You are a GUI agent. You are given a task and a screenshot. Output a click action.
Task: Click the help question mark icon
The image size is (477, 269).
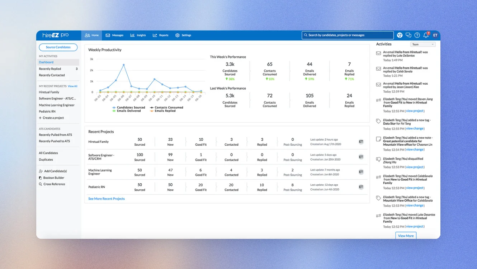(417, 35)
